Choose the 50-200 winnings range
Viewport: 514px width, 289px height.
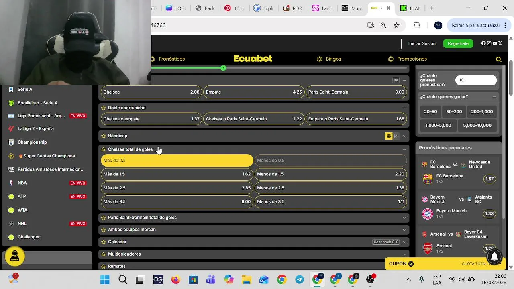pos(454,112)
